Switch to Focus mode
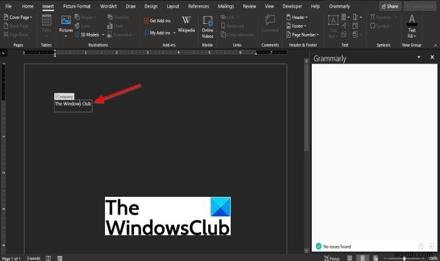The image size is (440, 261). coord(332,258)
